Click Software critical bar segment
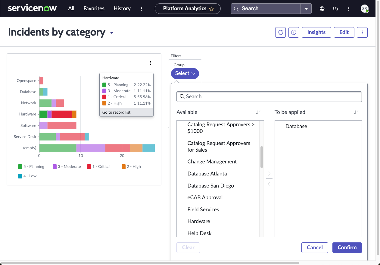 (x=62, y=125)
